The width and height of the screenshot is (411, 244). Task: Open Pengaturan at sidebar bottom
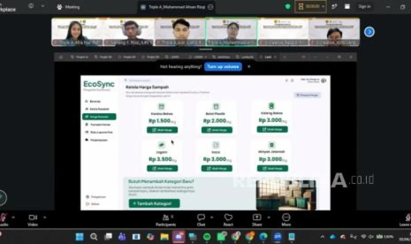coord(96,197)
